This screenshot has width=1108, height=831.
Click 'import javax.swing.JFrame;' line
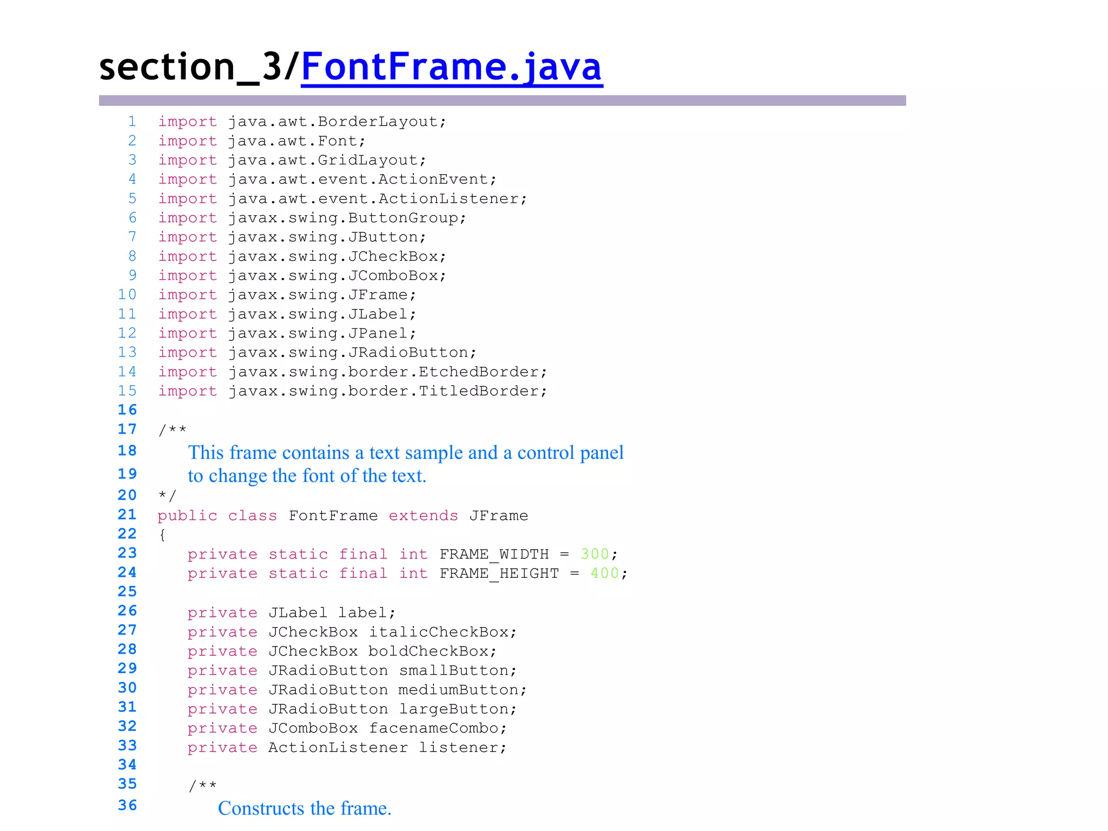pyautogui.click(x=287, y=295)
